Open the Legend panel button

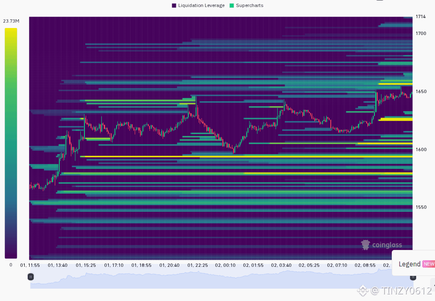coord(413,264)
